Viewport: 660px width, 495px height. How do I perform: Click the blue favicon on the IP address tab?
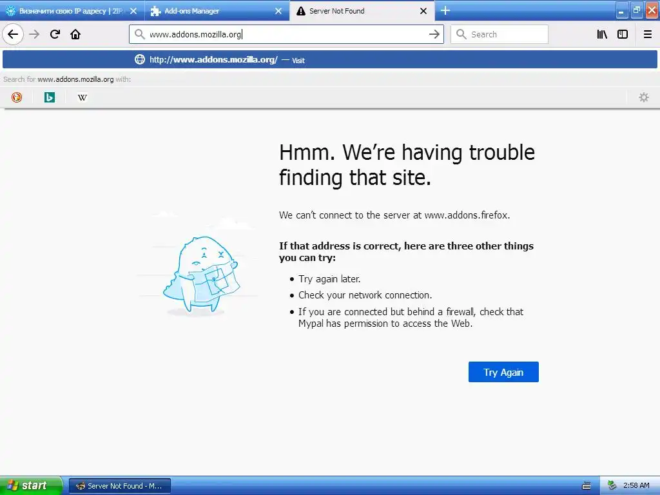(x=10, y=12)
